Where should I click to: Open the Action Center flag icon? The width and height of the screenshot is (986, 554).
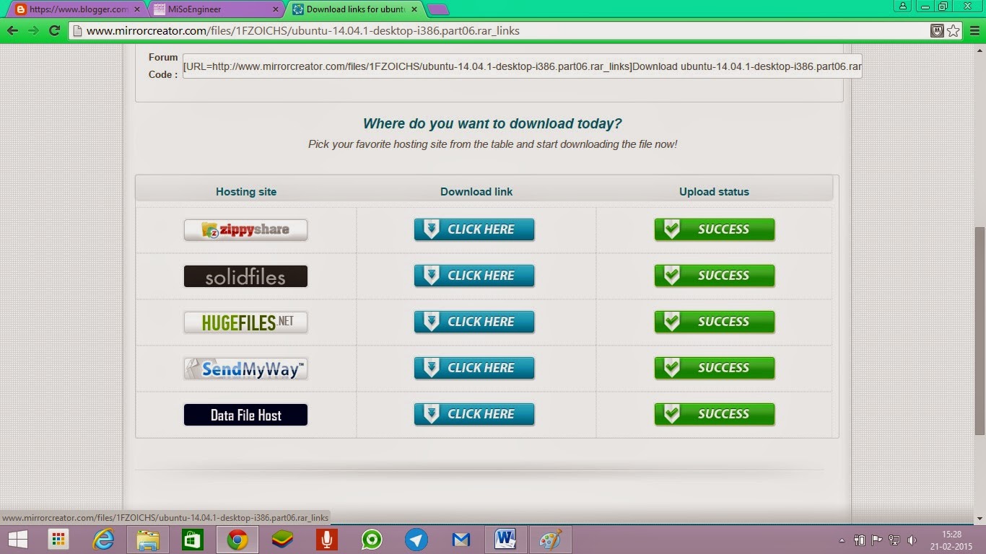877,540
